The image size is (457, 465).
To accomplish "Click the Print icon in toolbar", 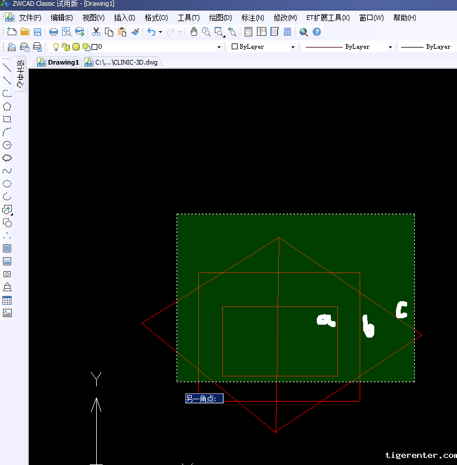I will 53,32.
